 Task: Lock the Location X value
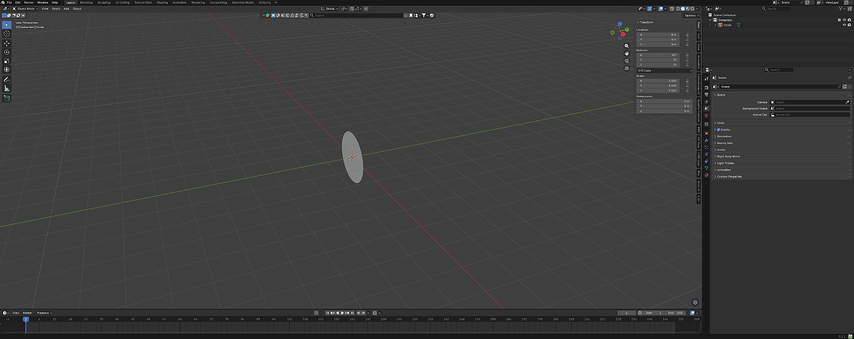(687, 35)
